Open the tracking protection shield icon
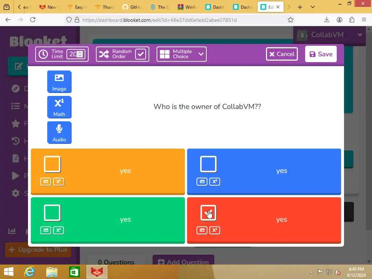The image size is (372, 279). pos(69,20)
